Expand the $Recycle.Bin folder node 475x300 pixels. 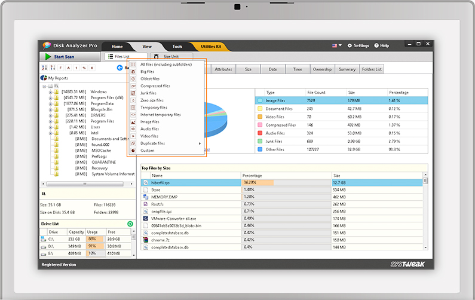point(50,109)
